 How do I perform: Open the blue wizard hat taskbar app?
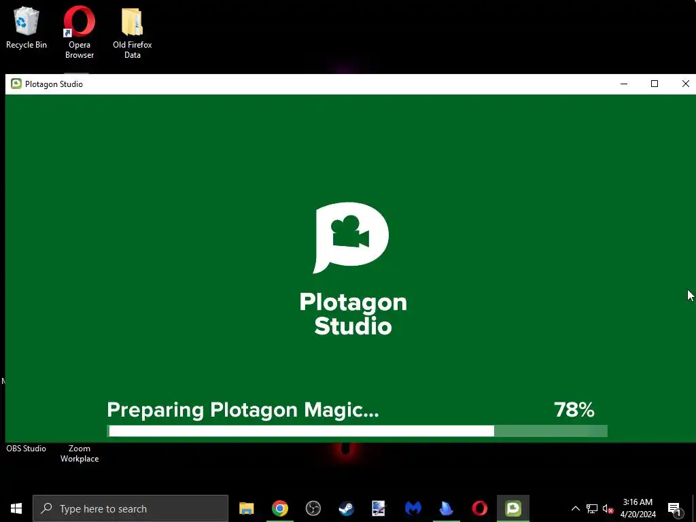(446, 508)
